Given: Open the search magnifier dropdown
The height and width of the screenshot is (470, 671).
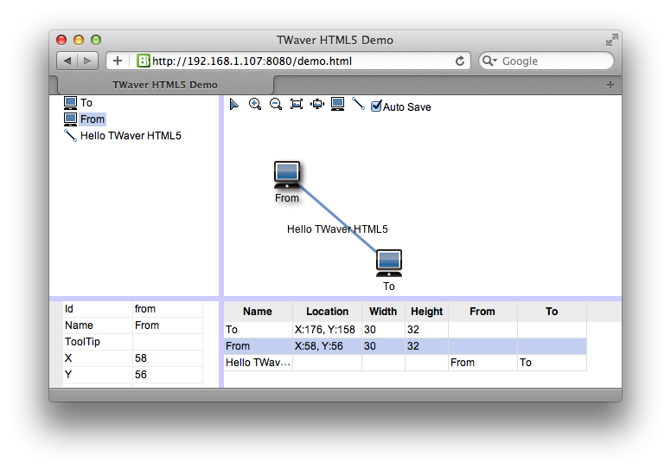Looking at the screenshot, I should [489, 61].
